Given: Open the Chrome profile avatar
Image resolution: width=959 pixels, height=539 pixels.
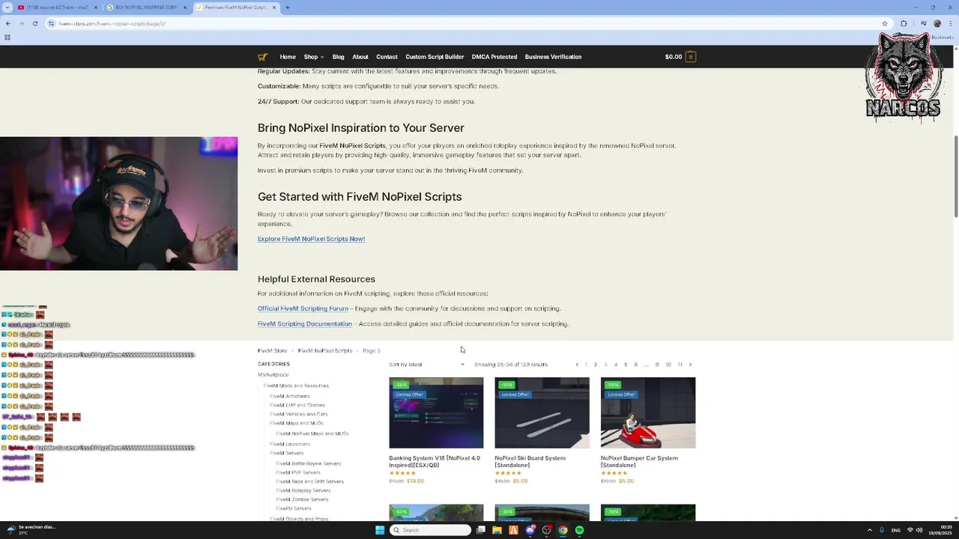Looking at the screenshot, I should pos(937,23).
